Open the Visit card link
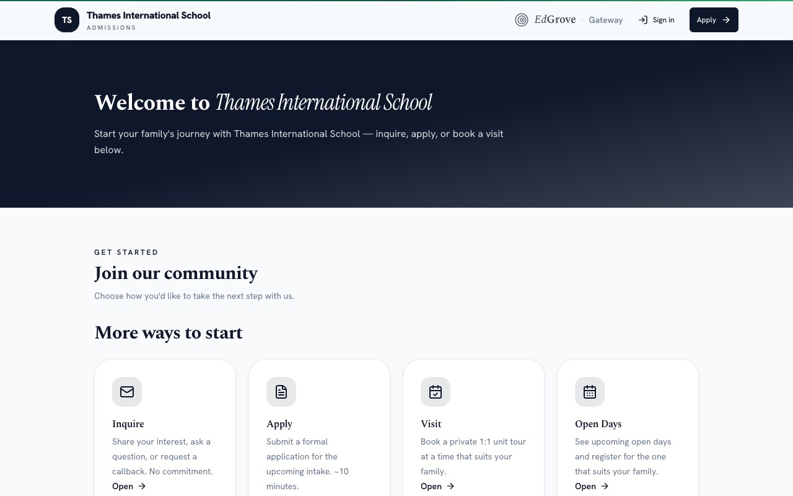The width and height of the screenshot is (793, 496). click(x=437, y=486)
